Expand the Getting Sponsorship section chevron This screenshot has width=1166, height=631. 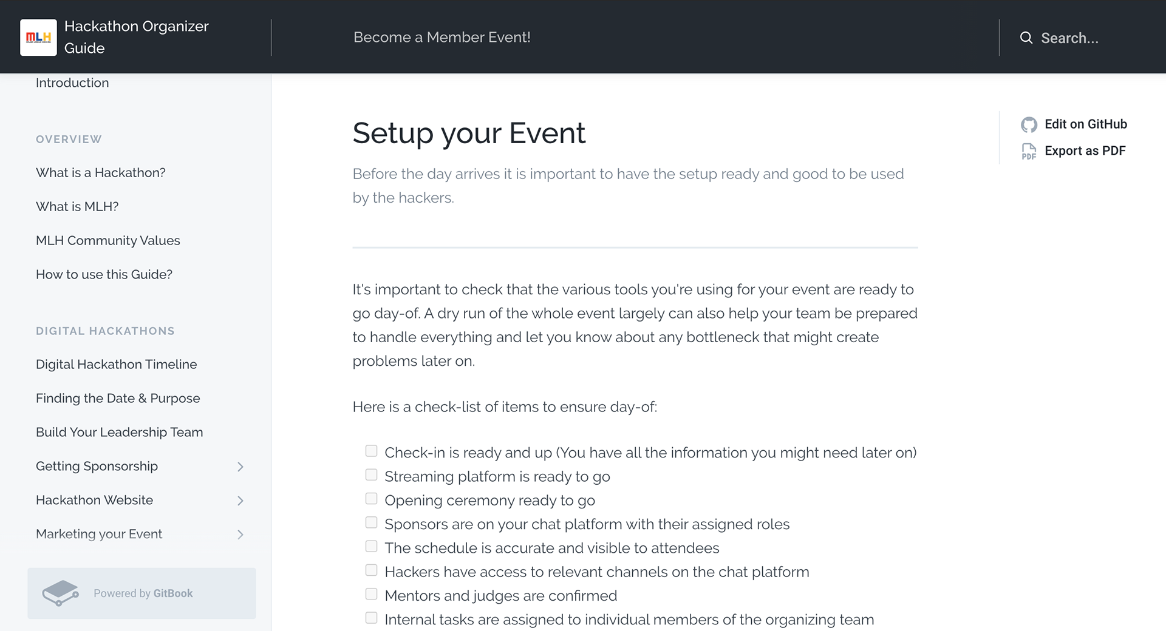click(240, 467)
